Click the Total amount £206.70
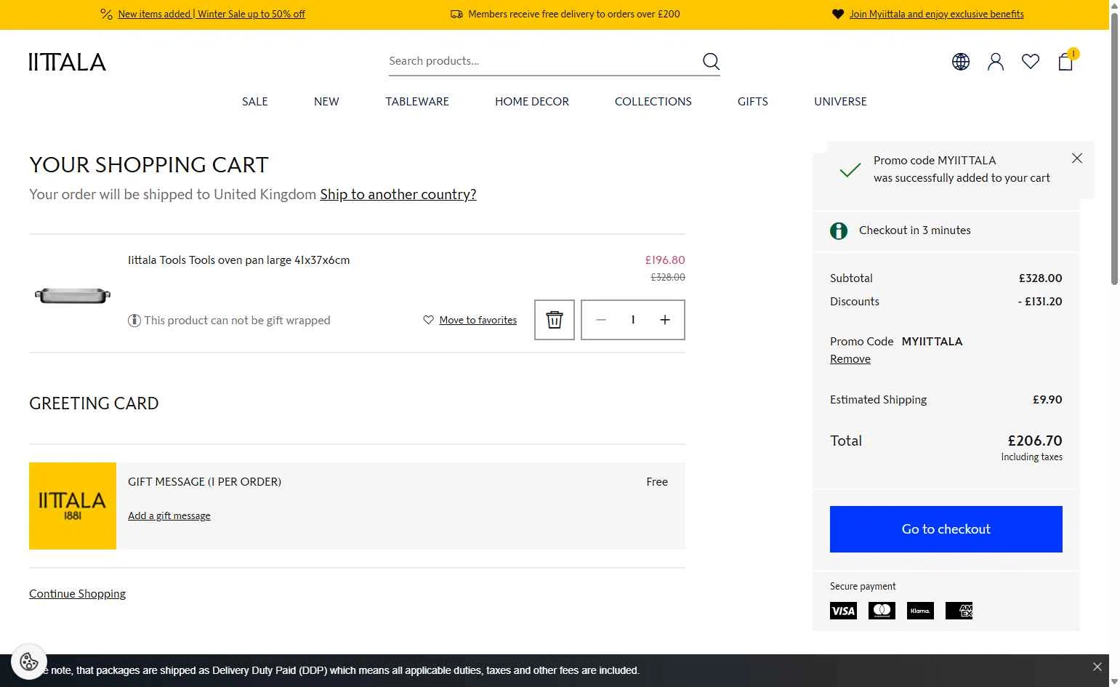This screenshot has height=687, width=1120. coord(1035,441)
